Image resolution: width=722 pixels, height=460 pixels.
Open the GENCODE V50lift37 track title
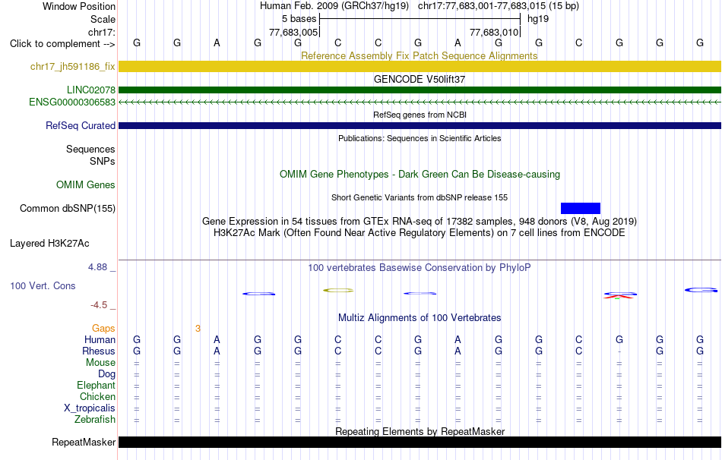(420, 79)
